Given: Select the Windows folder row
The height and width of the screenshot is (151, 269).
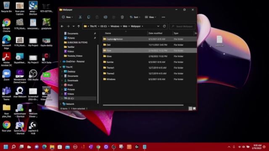Looking at the screenshot, I should (150, 79).
